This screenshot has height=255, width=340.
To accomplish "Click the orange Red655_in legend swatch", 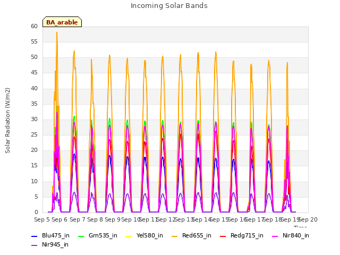I will (x=176, y=236).
